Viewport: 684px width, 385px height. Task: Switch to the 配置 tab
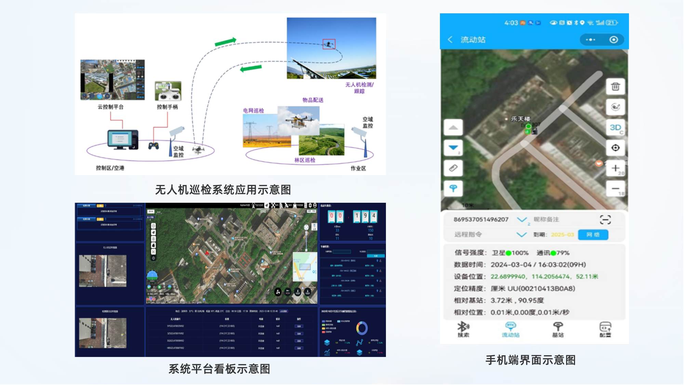pos(605,330)
